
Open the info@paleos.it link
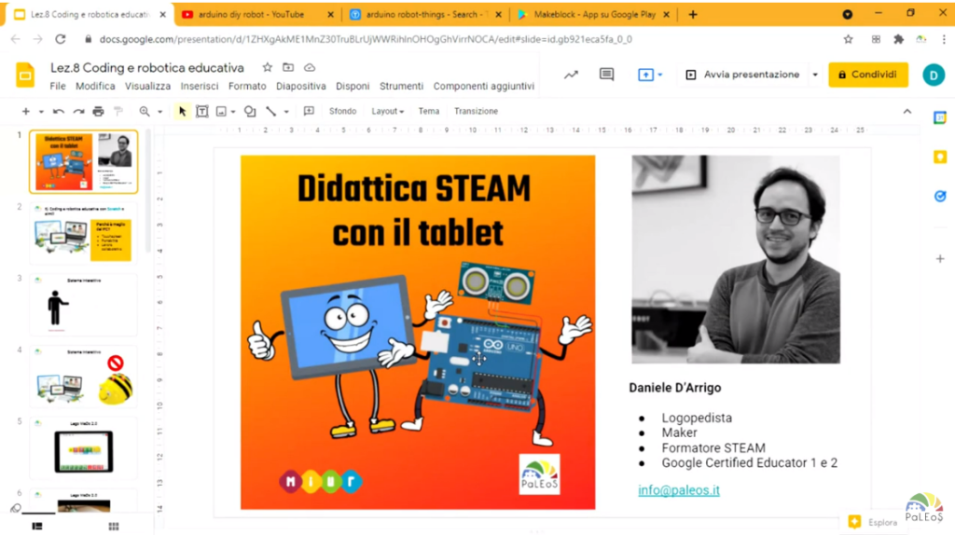click(x=679, y=490)
